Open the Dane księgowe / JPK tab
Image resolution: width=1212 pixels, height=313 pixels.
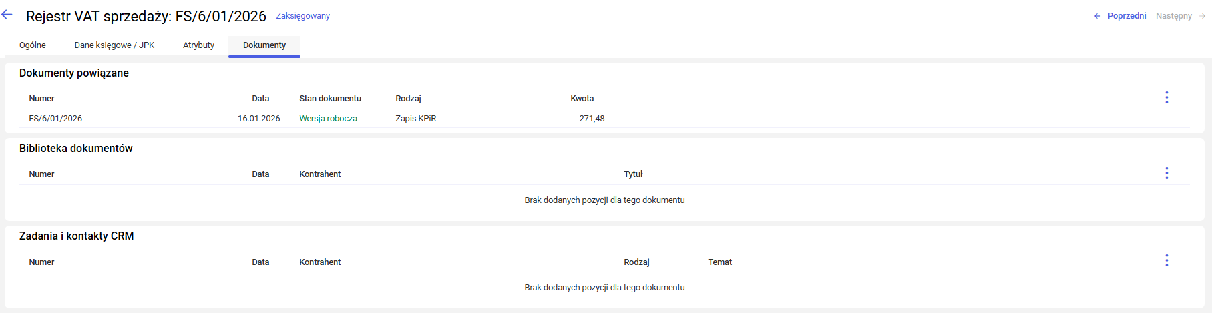point(114,45)
